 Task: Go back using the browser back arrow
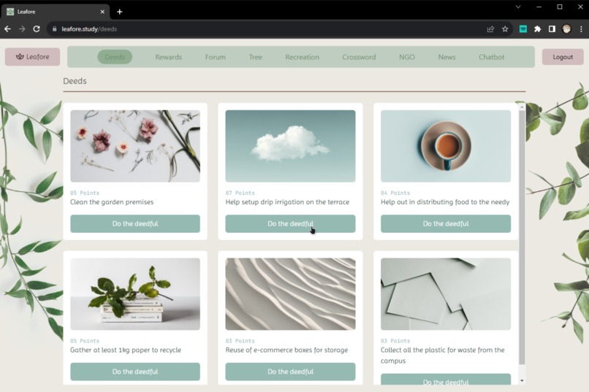pos(7,29)
